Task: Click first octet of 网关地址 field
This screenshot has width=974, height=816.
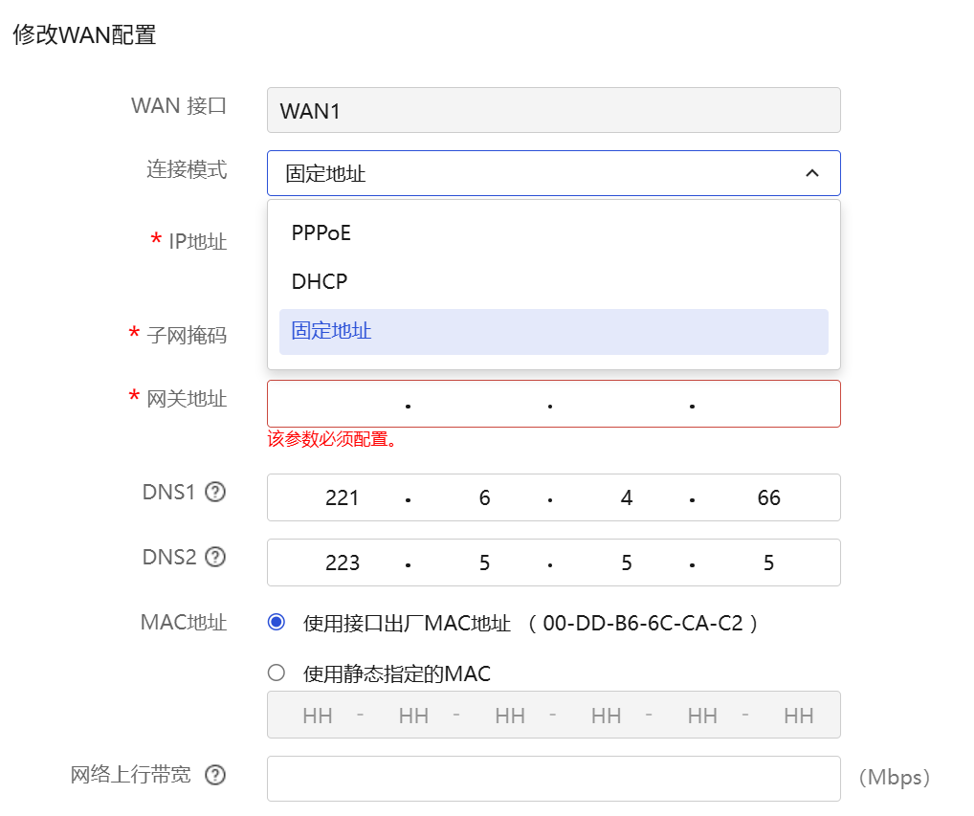Action: (340, 405)
